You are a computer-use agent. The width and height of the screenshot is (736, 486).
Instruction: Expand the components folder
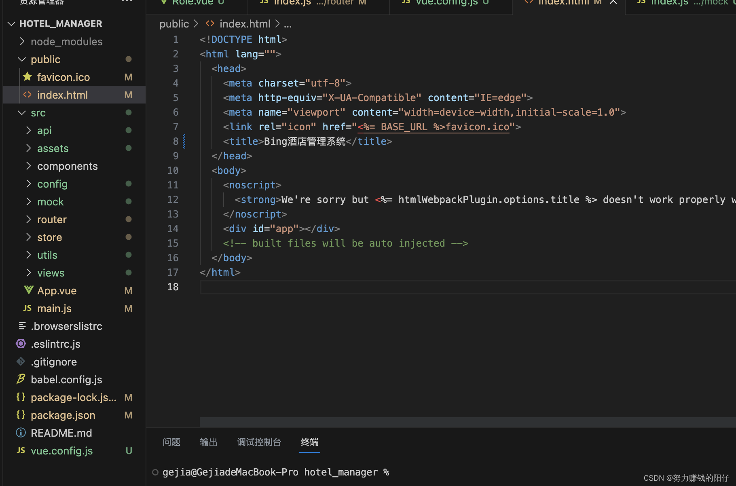click(28, 166)
